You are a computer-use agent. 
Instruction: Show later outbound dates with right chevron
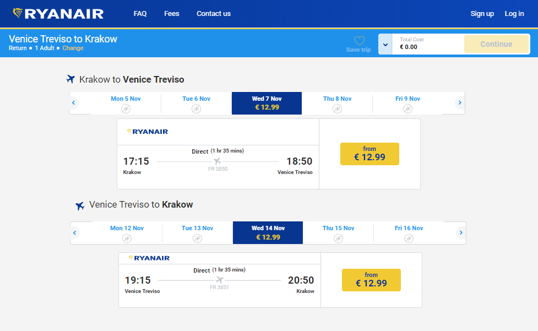tap(460, 102)
